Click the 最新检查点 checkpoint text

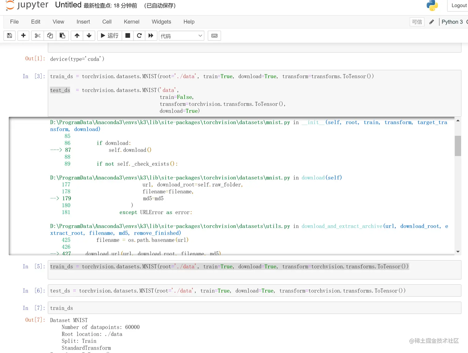click(110, 6)
